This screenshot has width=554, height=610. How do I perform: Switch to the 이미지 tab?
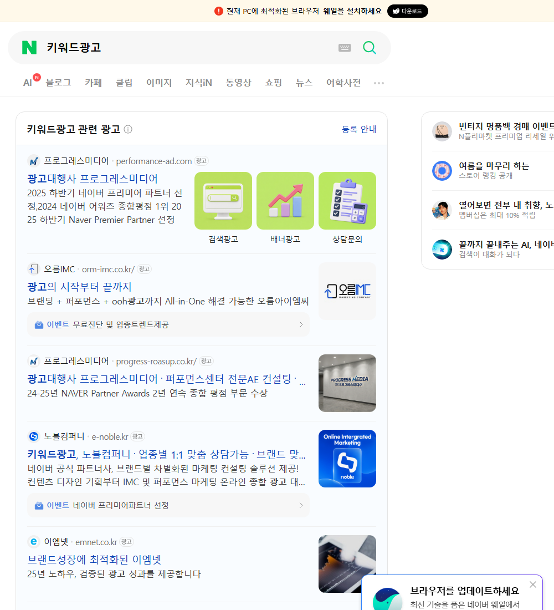tap(159, 83)
